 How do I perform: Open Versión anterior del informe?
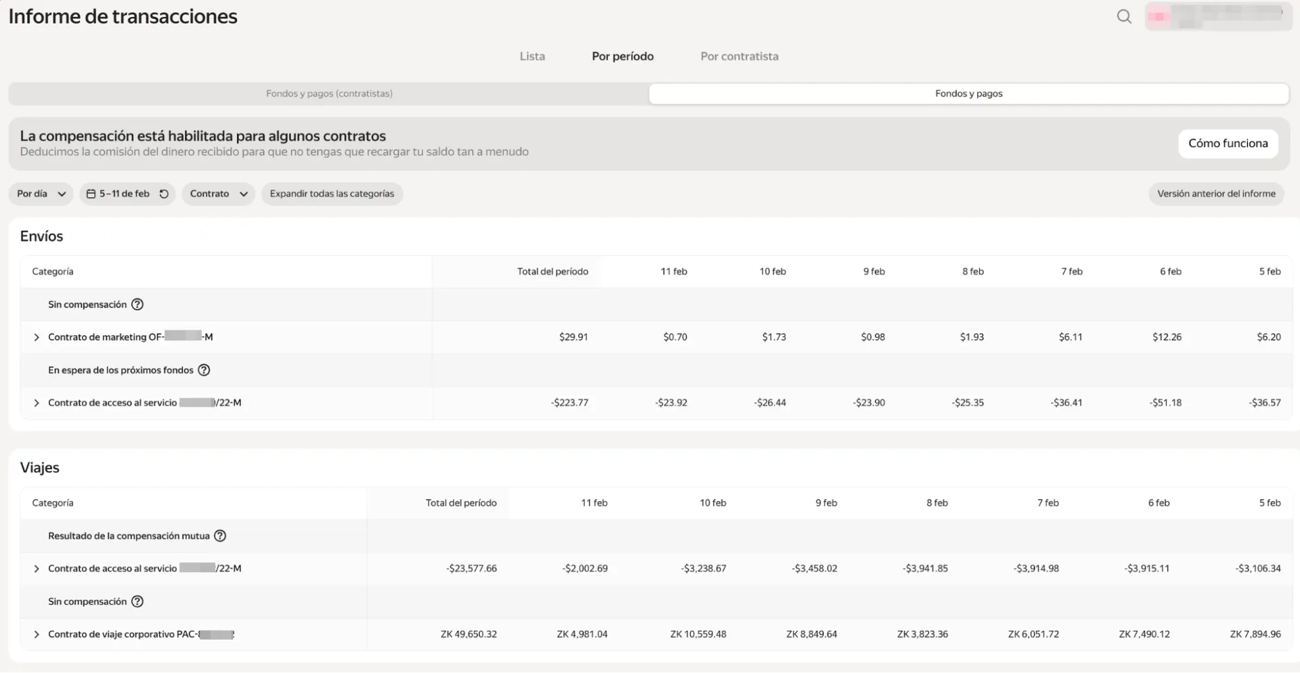[1216, 194]
